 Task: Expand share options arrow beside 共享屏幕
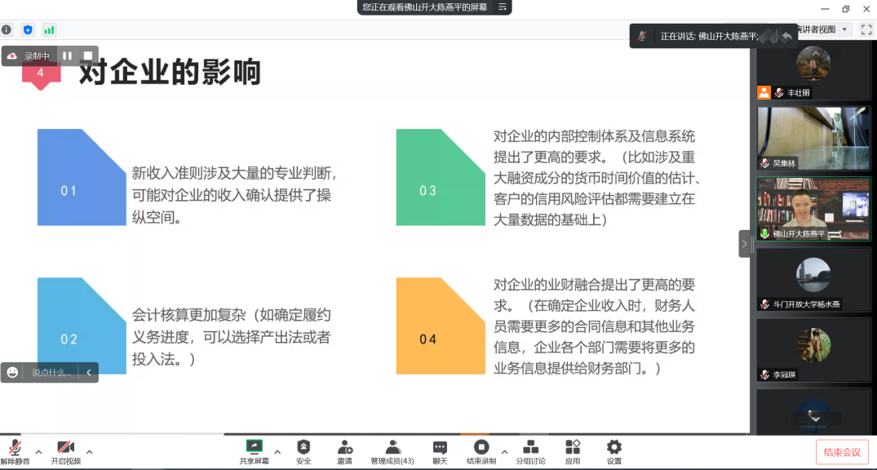point(277,451)
